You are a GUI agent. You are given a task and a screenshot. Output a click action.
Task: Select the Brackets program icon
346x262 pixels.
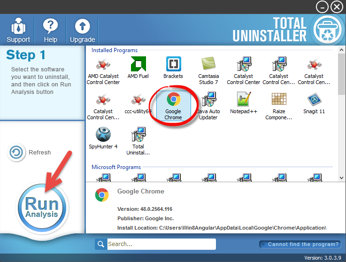173,64
